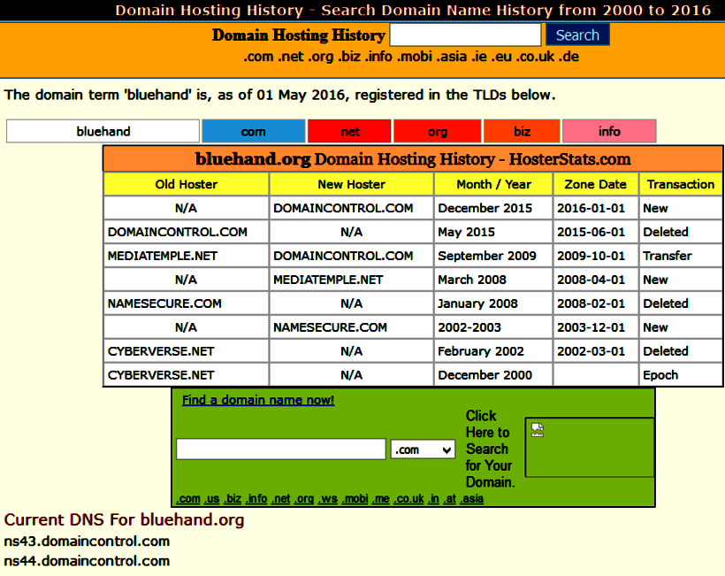Choose the orange 'biz' TLD tab
The width and height of the screenshot is (725, 576).
pos(522,132)
